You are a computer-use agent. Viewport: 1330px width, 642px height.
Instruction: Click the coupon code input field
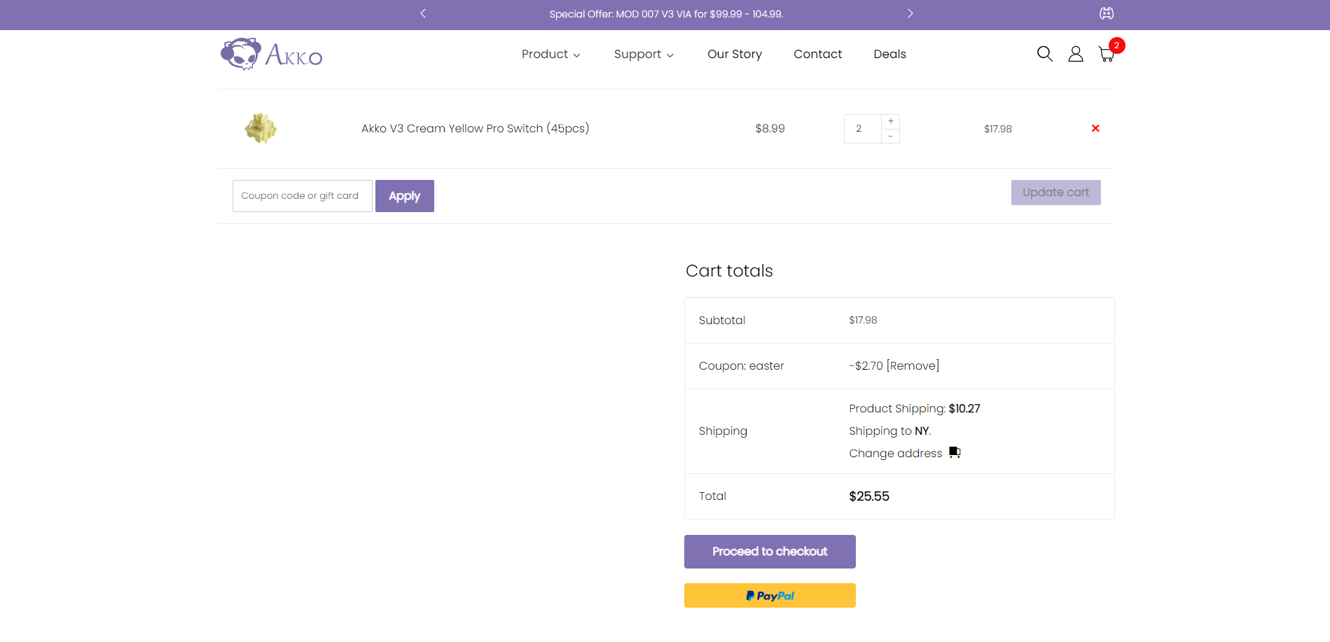tap(302, 196)
